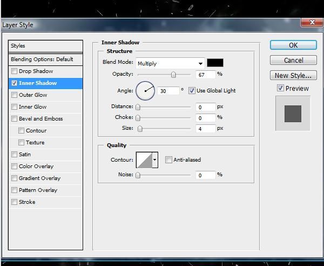Uncheck the Inner Shadow checkbox
This screenshot has width=324, height=266.
pyautogui.click(x=14, y=83)
